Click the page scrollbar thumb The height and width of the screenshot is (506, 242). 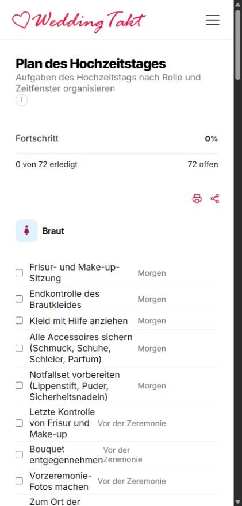click(238, 40)
